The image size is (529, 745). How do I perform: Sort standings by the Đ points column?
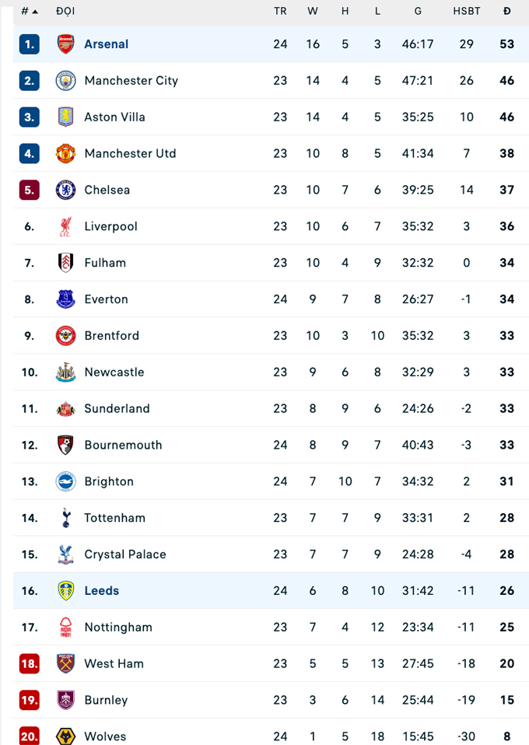pyautogui.click(x=506, y=11)
